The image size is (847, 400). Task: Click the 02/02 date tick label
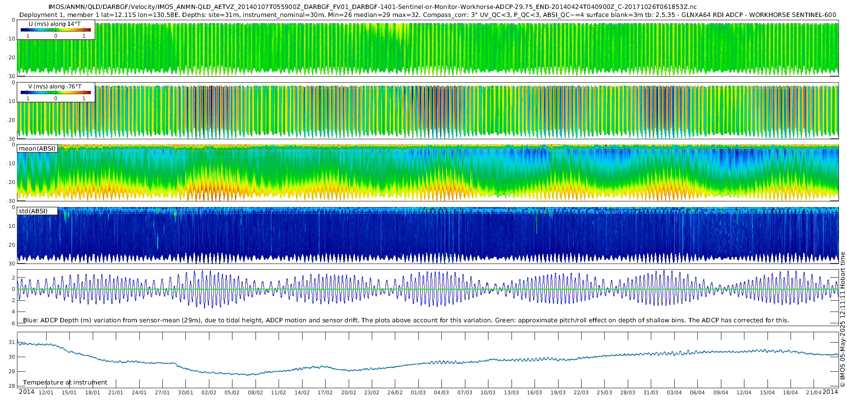[x=209, y=392]
